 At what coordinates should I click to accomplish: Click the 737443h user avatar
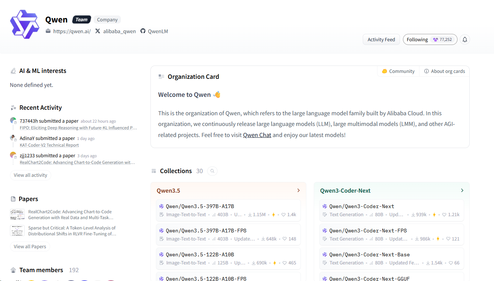point(13,121)
